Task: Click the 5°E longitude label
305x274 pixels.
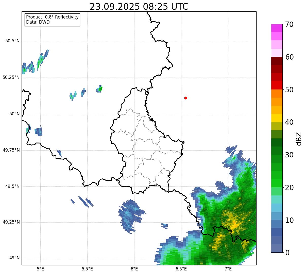Action: 40,269
